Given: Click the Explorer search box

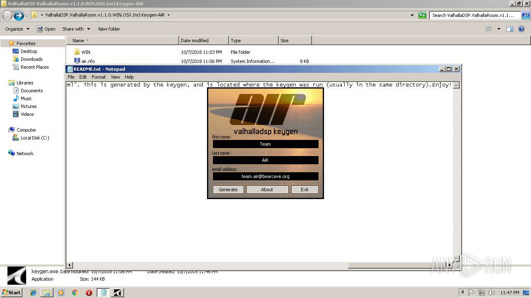Looking at the screenshot, I should coord(475,15).
